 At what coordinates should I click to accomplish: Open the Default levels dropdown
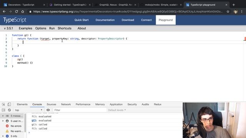[117, 110]
